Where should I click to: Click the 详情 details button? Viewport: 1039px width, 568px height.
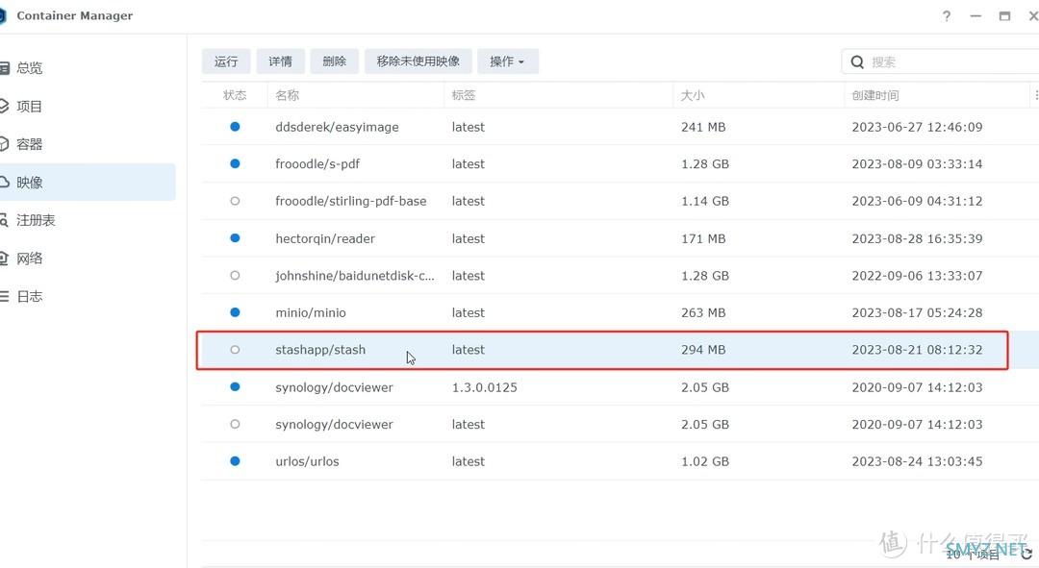(280, 62)
